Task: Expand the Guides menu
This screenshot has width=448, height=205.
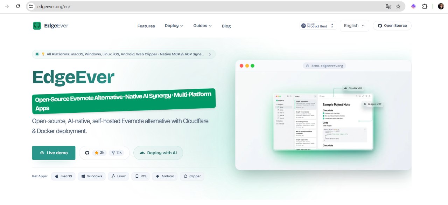Action: pyautogui.click(x=203, y=26)
